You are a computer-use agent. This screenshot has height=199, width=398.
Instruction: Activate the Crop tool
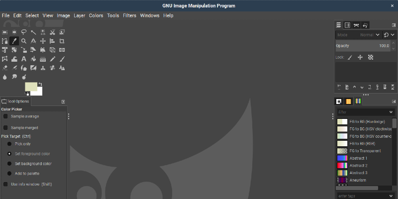[x=62, y=41]
